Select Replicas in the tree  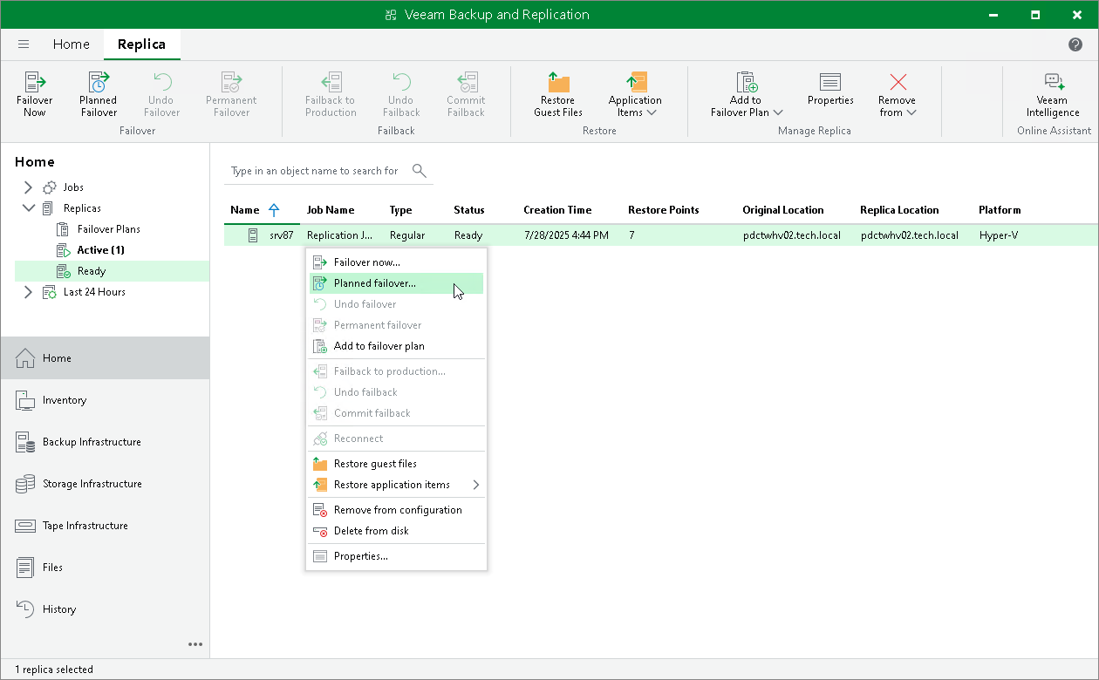pyautogui.click(x=82, y=208)
